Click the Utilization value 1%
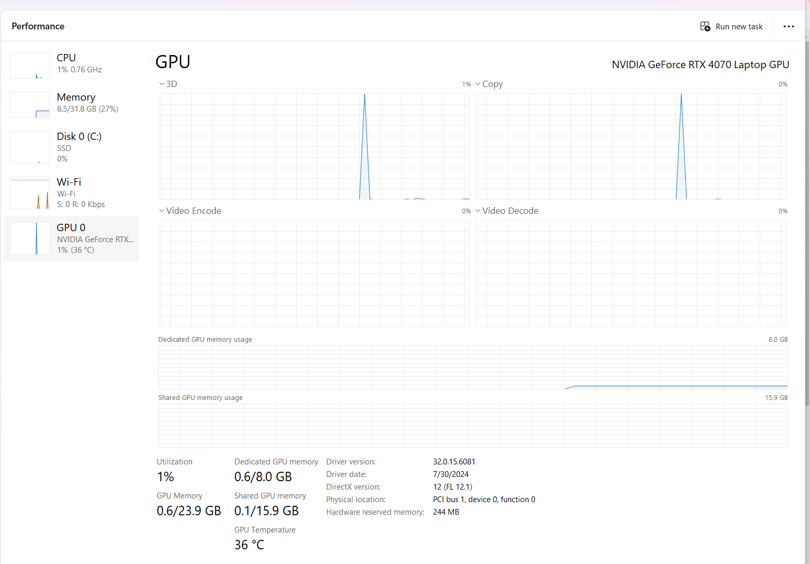 click(165, 477)
